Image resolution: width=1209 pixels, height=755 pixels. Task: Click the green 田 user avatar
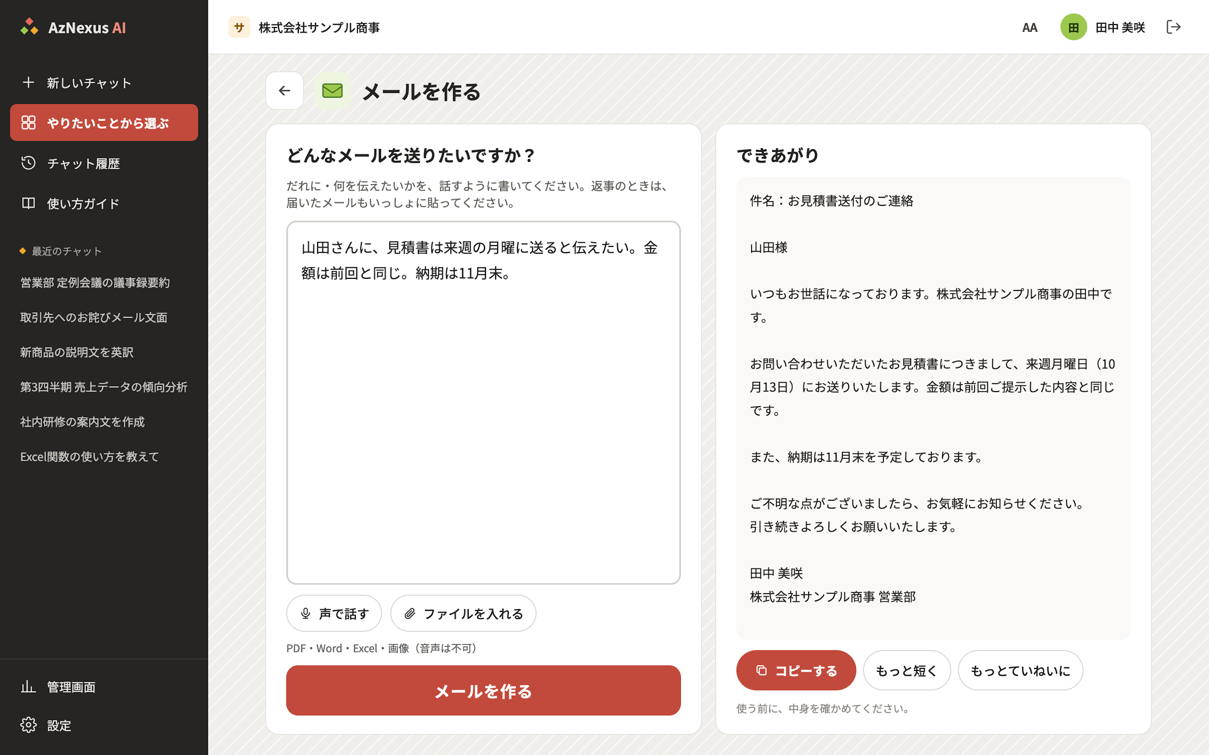point(1074,27)
